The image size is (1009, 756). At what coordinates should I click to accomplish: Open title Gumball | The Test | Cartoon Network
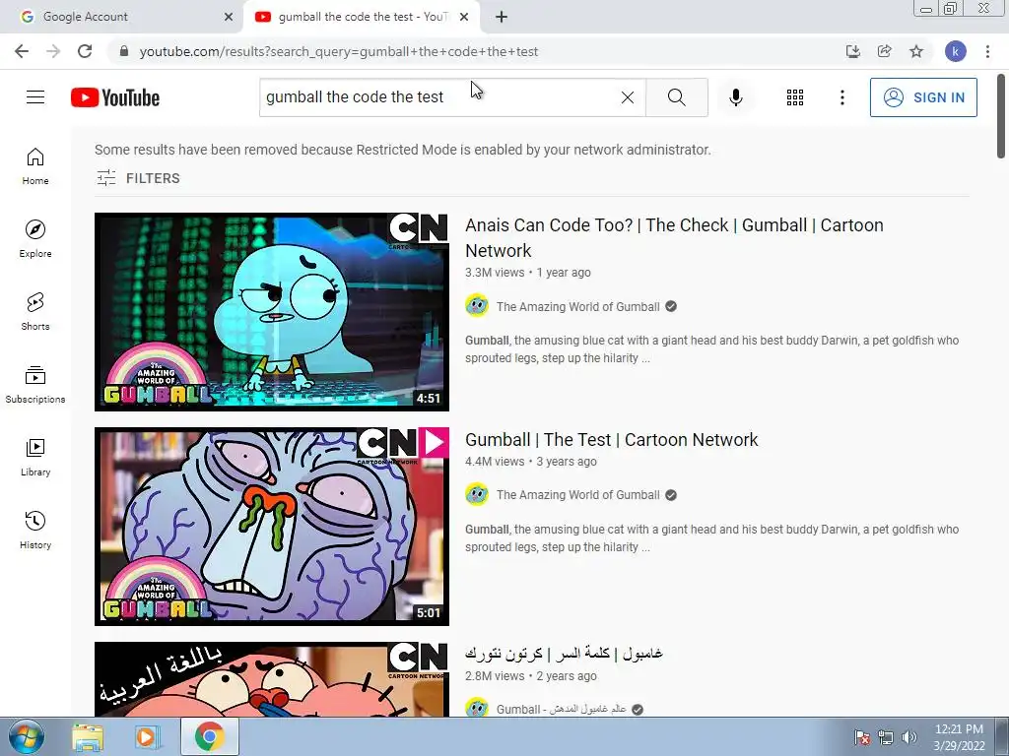point(611,440)
